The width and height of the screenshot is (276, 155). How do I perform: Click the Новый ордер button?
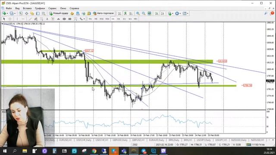59,13
